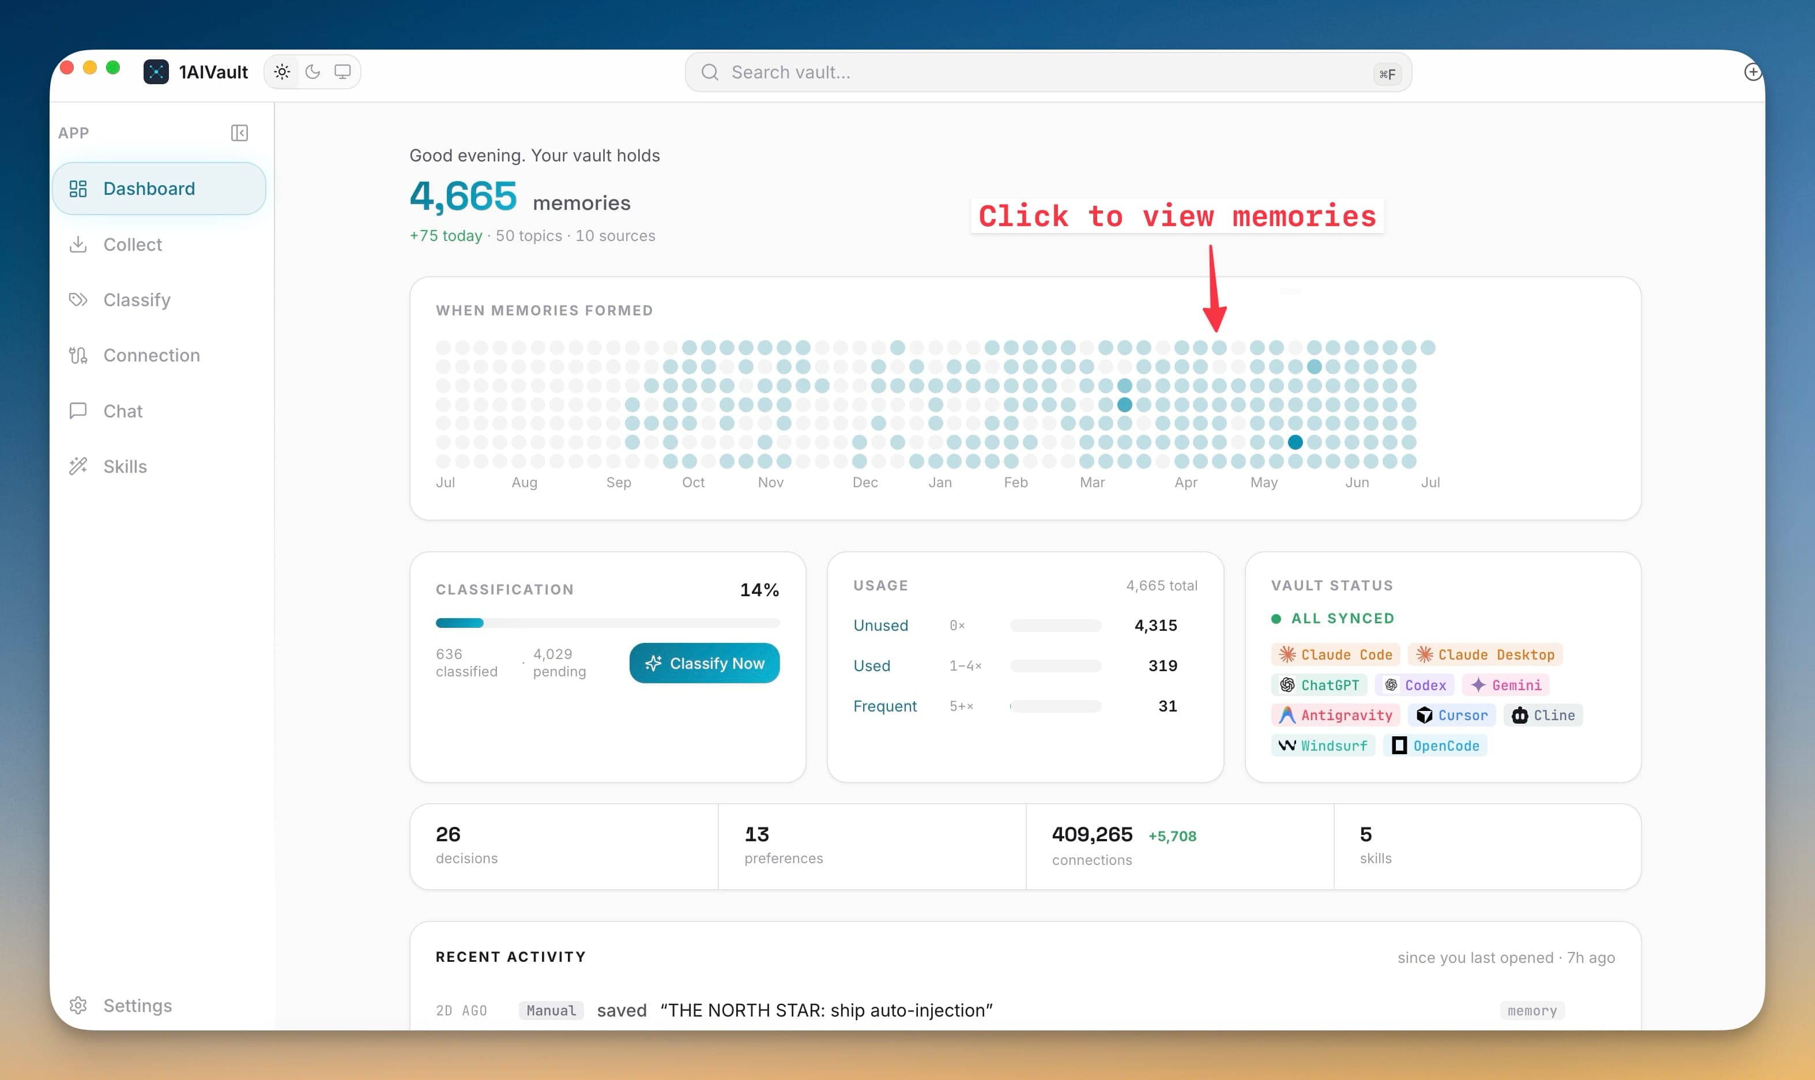Click the Claude Desktop source chip
The height and width of the screenshot is (1080, 1815).
(1485, 654)
